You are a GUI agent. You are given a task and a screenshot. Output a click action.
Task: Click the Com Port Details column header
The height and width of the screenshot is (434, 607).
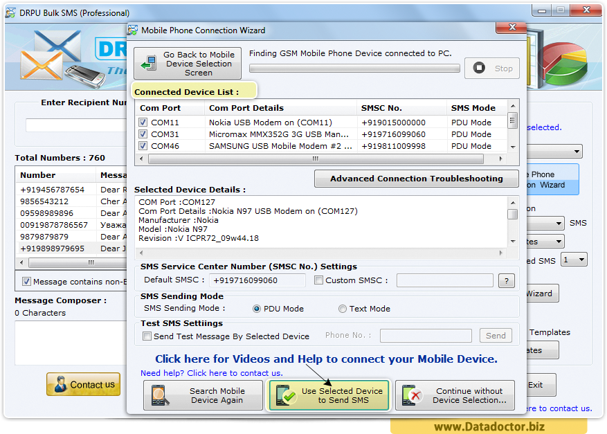[280, 108]
